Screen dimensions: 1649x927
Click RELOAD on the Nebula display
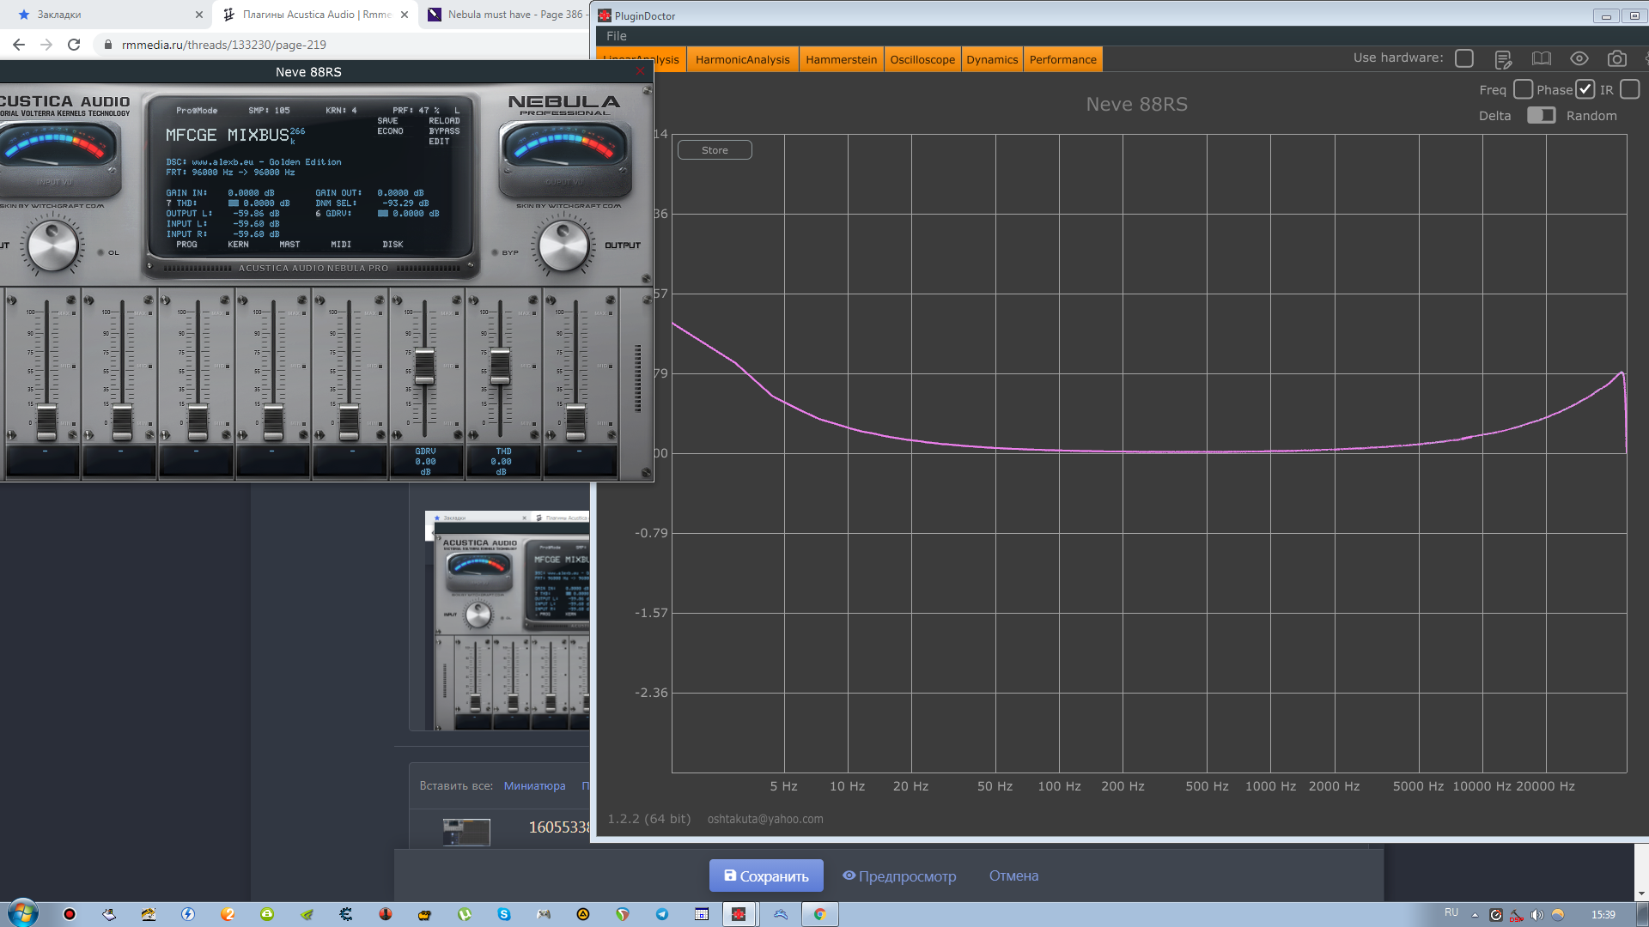point(444,121)
